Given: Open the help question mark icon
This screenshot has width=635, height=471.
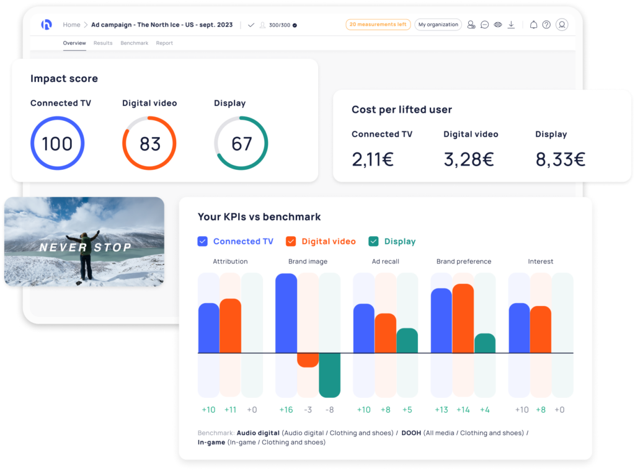Looking at the screenshot, I should (x=546, y=25).
